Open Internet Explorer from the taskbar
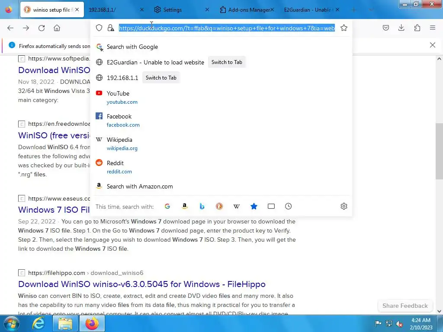 pos(38,323)
